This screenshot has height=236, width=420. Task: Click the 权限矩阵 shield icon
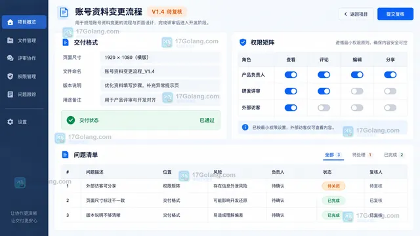point(243,42)
